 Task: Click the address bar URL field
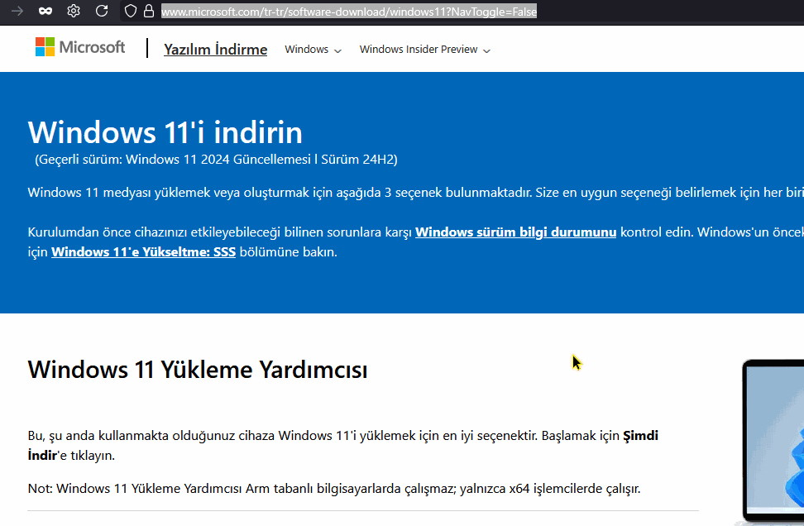(x=349, y=12)
